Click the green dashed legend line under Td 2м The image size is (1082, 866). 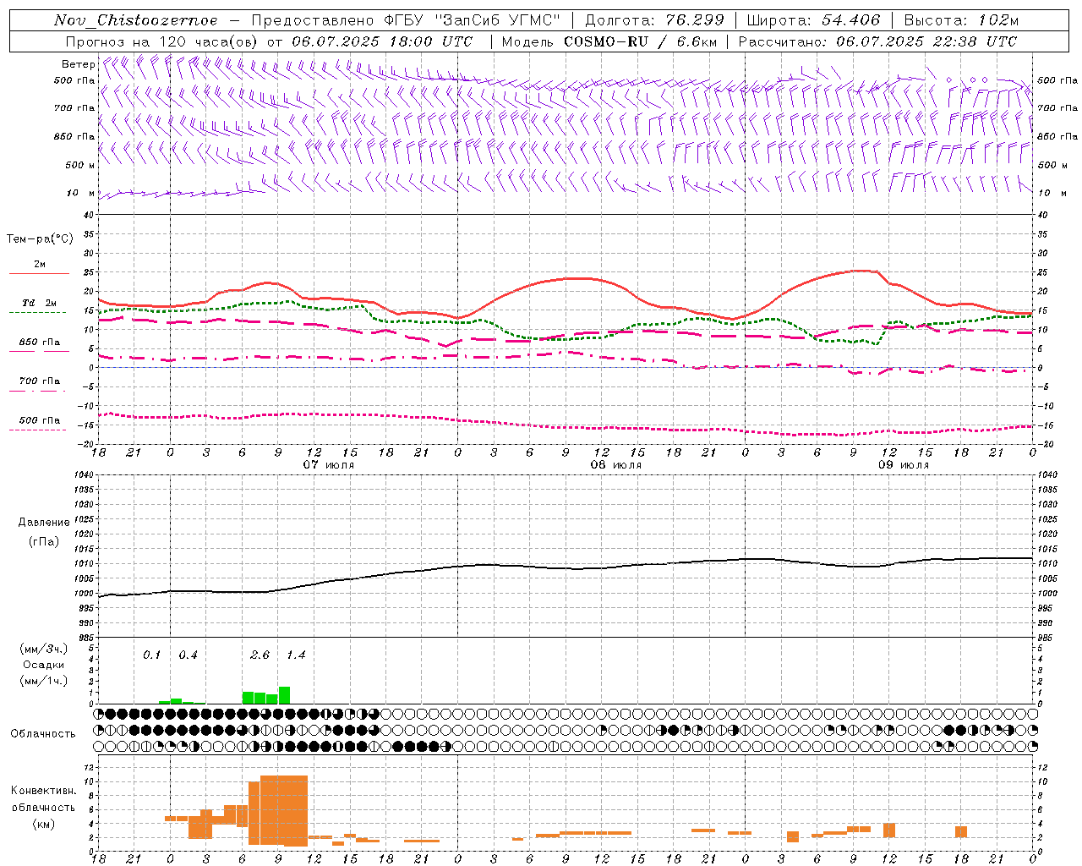pos(37,312)
